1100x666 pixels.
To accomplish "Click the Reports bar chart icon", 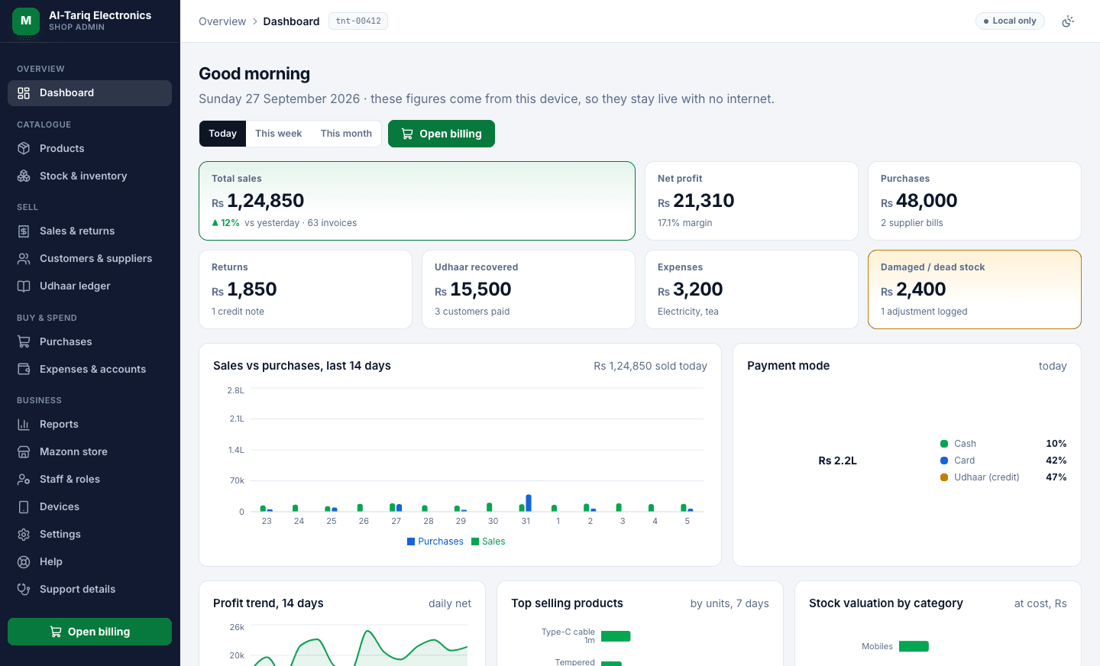I will (24, 424).
